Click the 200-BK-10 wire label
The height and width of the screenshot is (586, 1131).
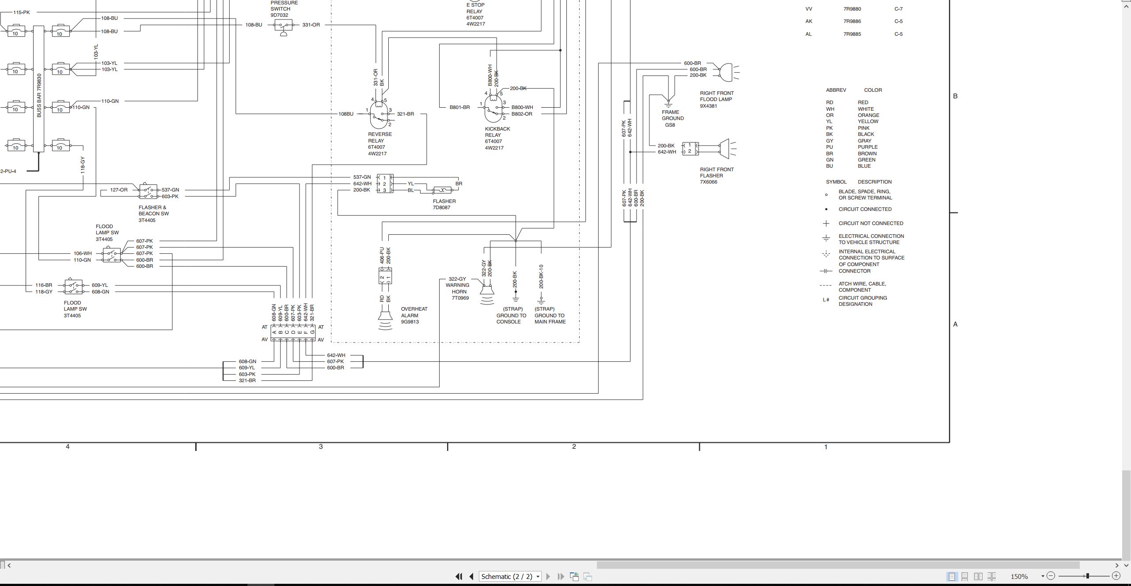[x=541, y=277]
